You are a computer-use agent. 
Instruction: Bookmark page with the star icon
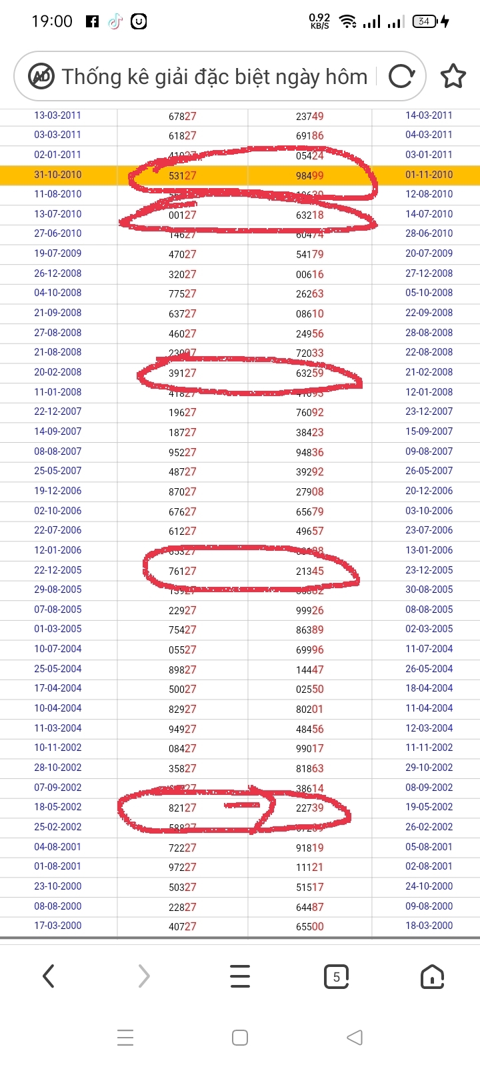453,77
